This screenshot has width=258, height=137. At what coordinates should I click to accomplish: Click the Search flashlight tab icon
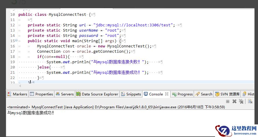[x=197, y=94]
